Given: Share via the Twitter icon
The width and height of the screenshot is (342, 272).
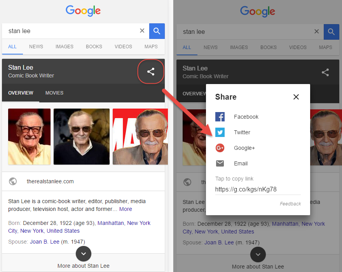Looking at the screenshot, I should pyautogui.click(x=220, y=132).
